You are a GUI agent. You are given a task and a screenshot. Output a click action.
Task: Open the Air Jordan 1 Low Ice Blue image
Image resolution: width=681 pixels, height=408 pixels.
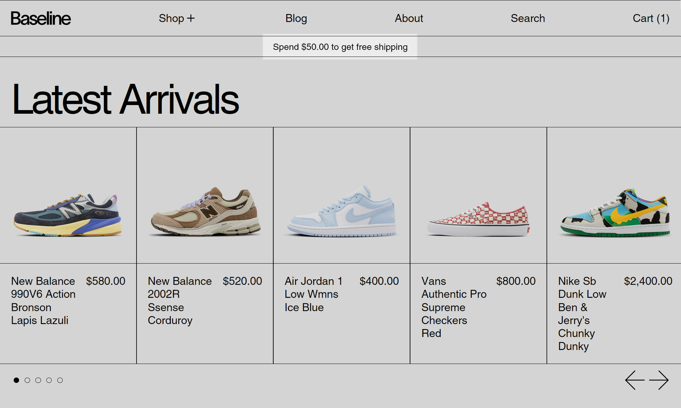[x=341, y=195]
